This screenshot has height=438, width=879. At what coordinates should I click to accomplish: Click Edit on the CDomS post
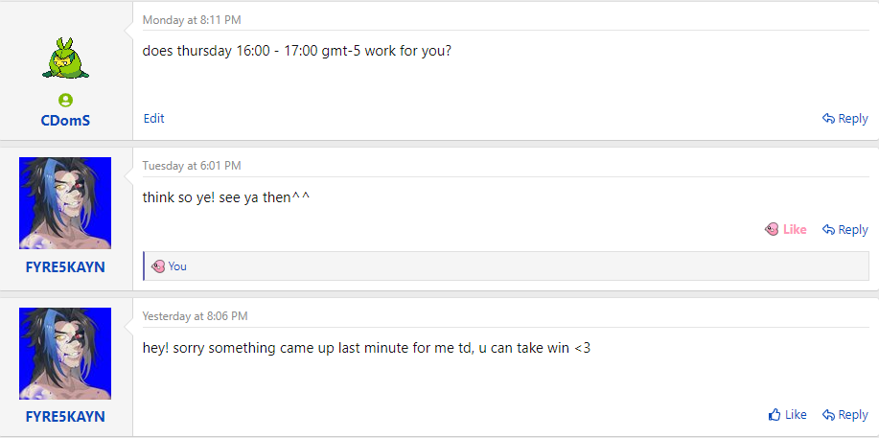pos(153,119)
